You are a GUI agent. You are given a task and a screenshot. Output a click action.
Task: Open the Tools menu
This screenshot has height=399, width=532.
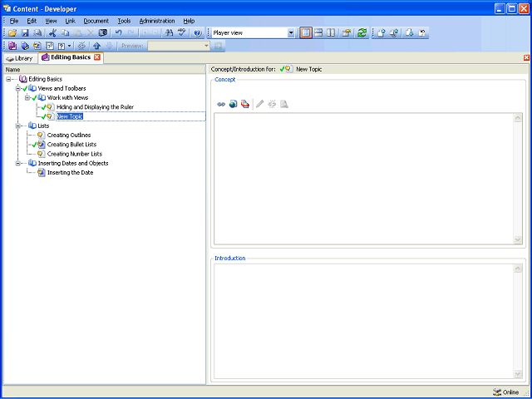point(124,21)
